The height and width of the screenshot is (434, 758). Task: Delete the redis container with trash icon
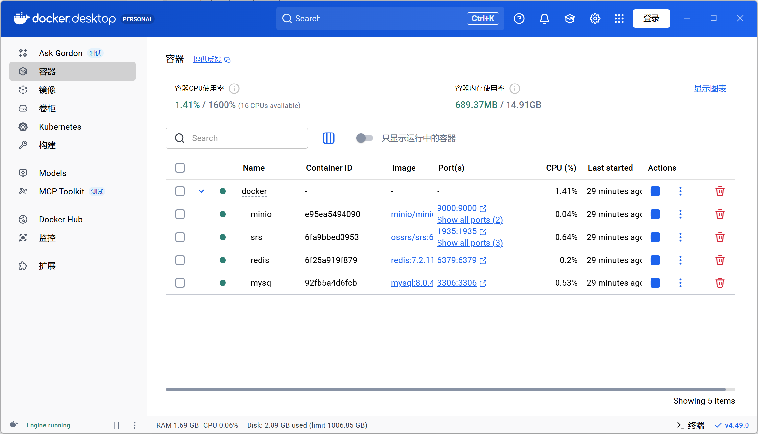click(x=720, y=260)
